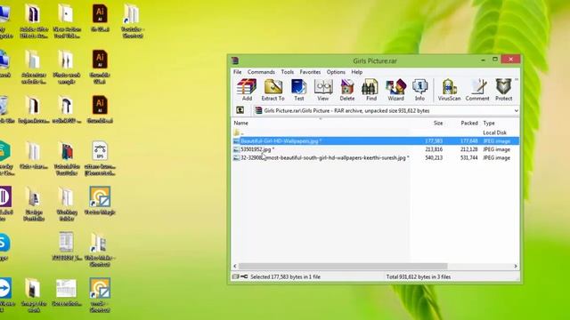Click the 'Girls Picture.rar' title bar
570x320 pixels.
coord(375,61)
